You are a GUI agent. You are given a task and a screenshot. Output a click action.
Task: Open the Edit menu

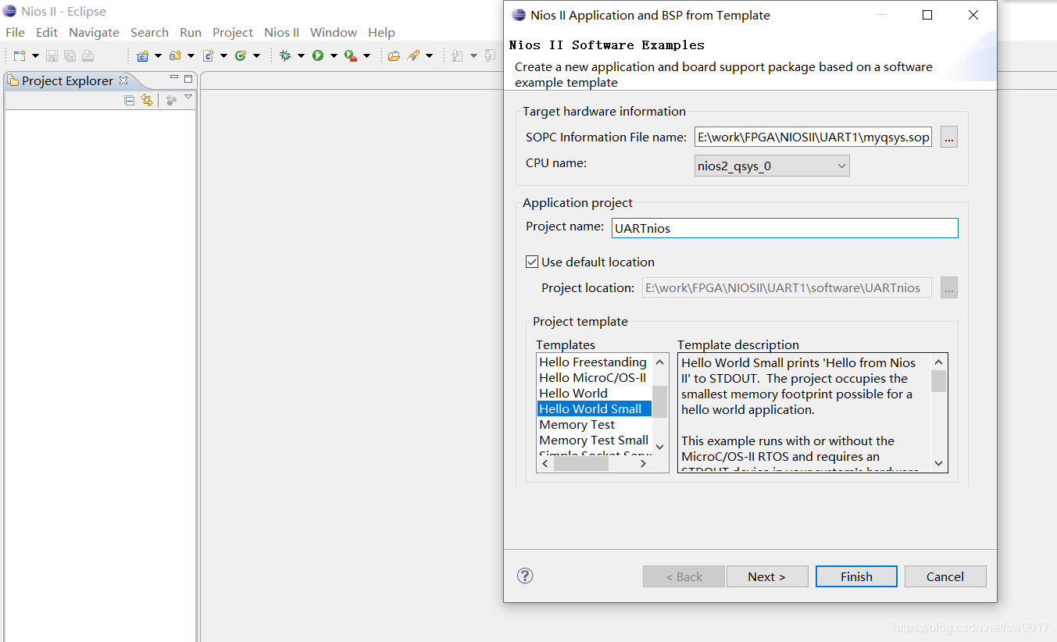click(47, 32)
